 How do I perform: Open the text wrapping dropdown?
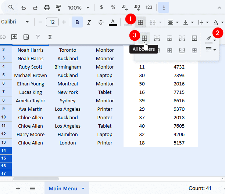(x=203, y=22)
